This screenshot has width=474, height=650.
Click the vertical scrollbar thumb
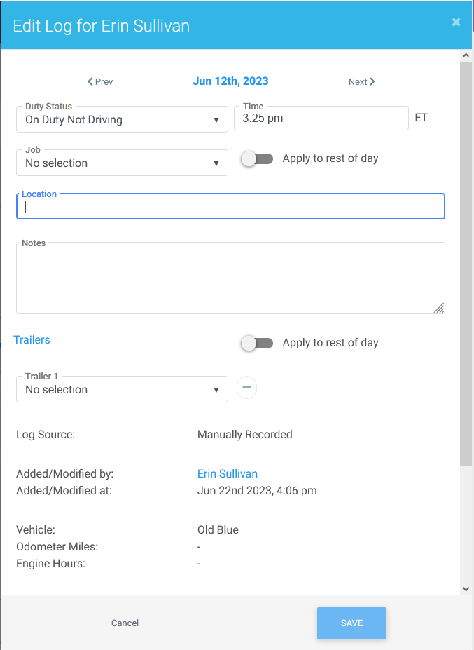(x=466, y=263)
